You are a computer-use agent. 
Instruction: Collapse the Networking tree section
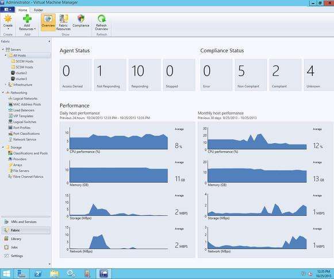tap(3, 93)
